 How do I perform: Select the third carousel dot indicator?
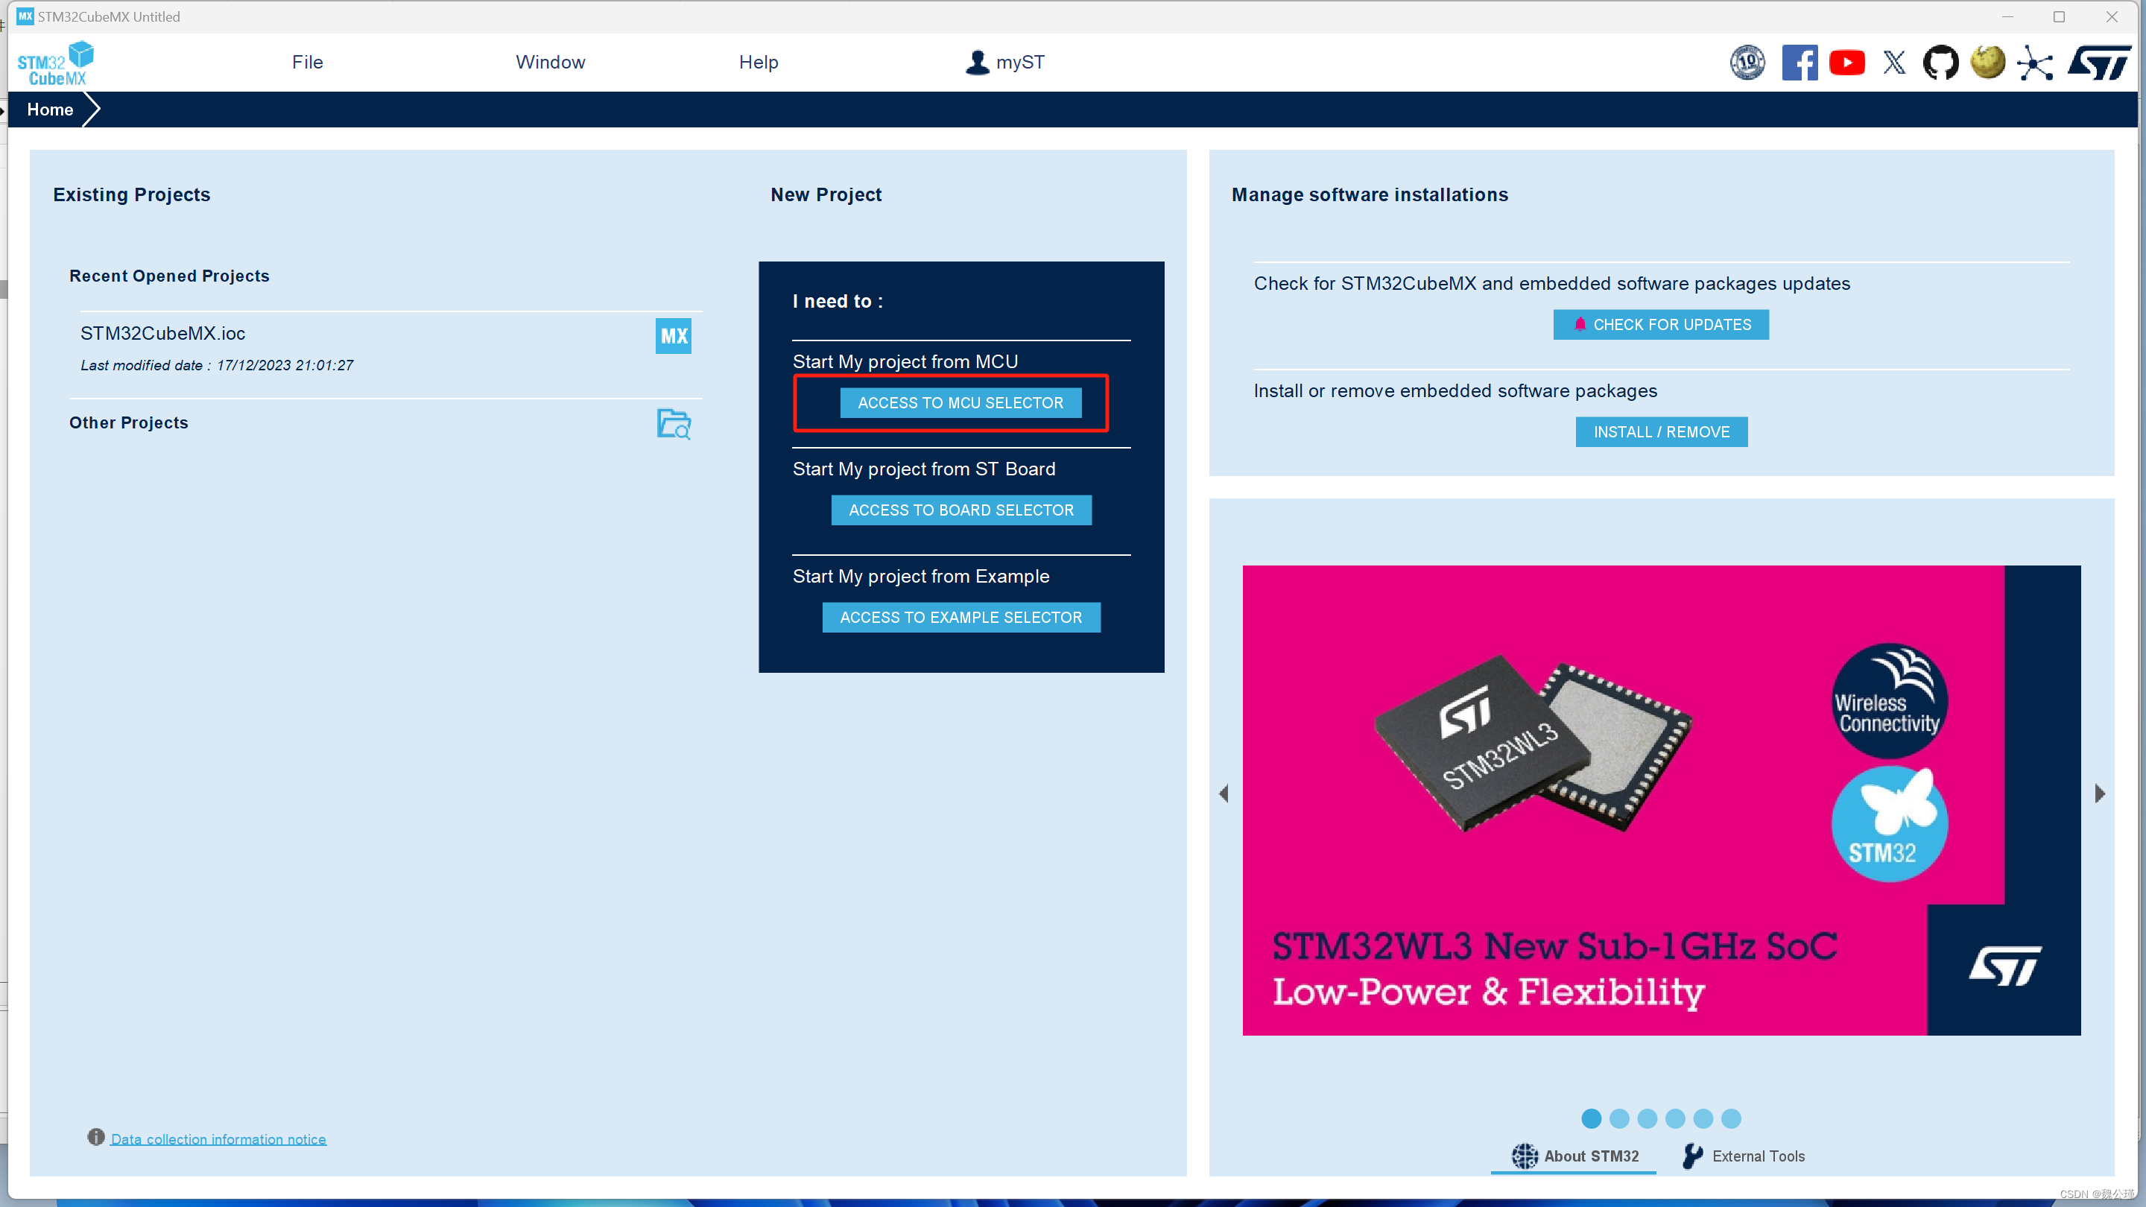tap(1647, 1118)
